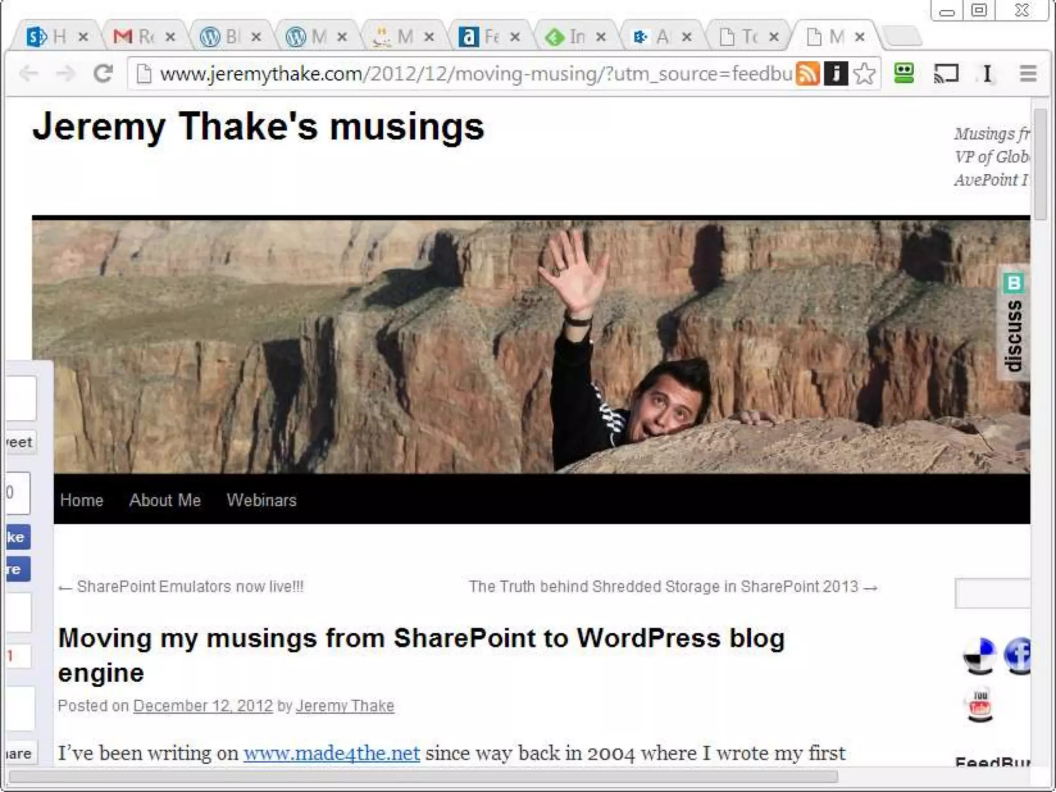Viewport: 1056px width, 792px height.
Task: Click the Instapaper 'I' extension icon
Action: click(987, 73)
